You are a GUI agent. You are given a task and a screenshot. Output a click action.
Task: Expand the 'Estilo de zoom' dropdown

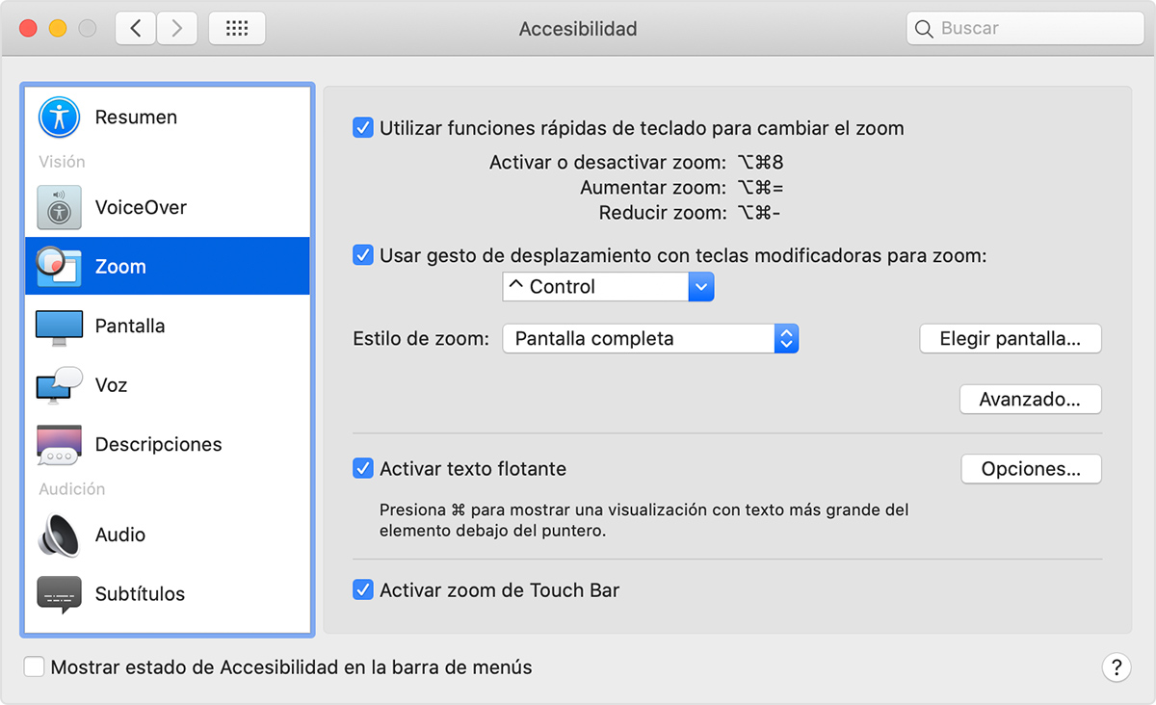tap(786, 338)
